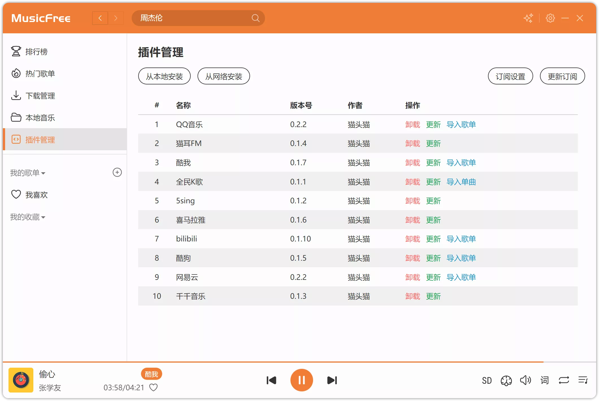Click the settings gear in title bar
Image resolution: width=599 pixels, height=401 pixels.
(550, 18)
